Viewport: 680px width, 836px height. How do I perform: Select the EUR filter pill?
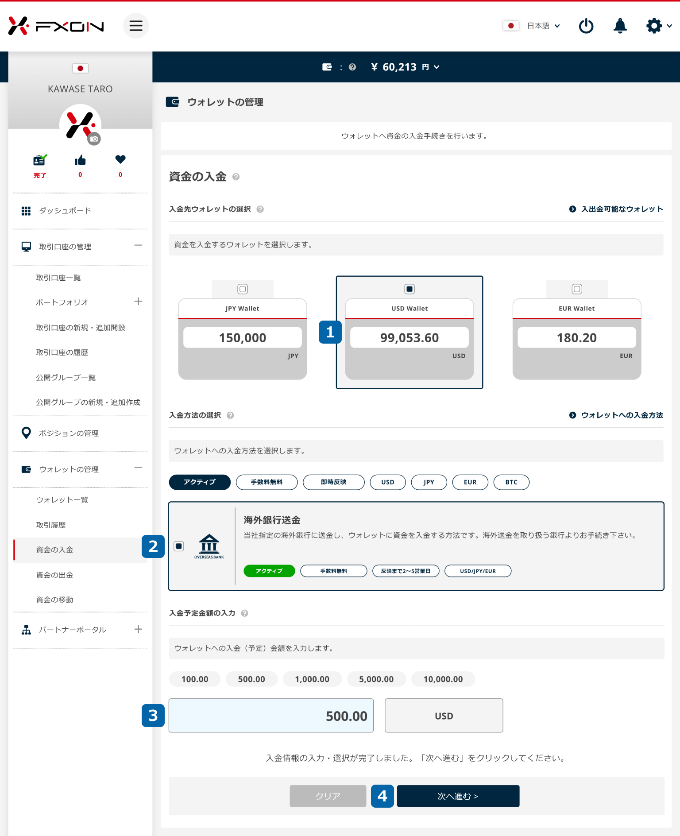coord(470,482)
